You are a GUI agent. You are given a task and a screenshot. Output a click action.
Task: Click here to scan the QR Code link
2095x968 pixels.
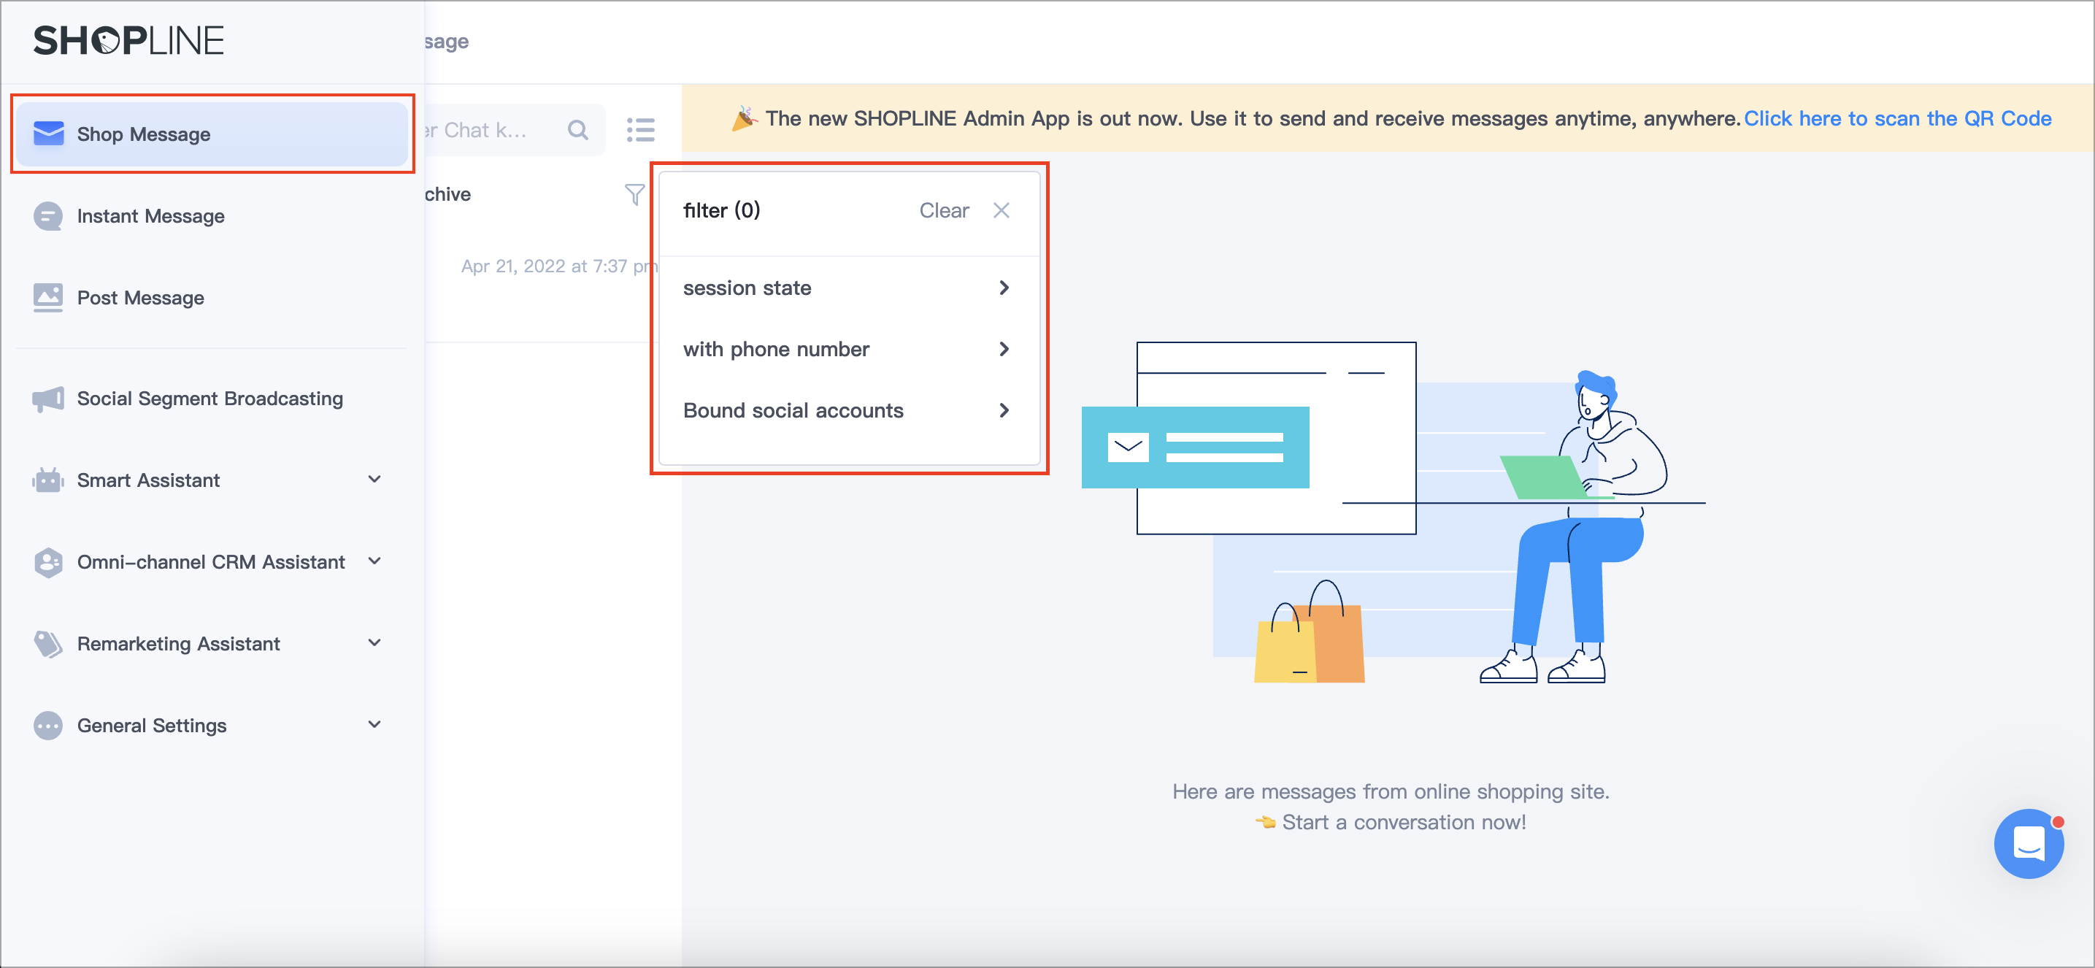point(1896,119)
